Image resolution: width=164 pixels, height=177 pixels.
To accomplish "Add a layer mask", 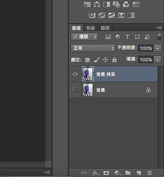I will [x=106, y=173].
